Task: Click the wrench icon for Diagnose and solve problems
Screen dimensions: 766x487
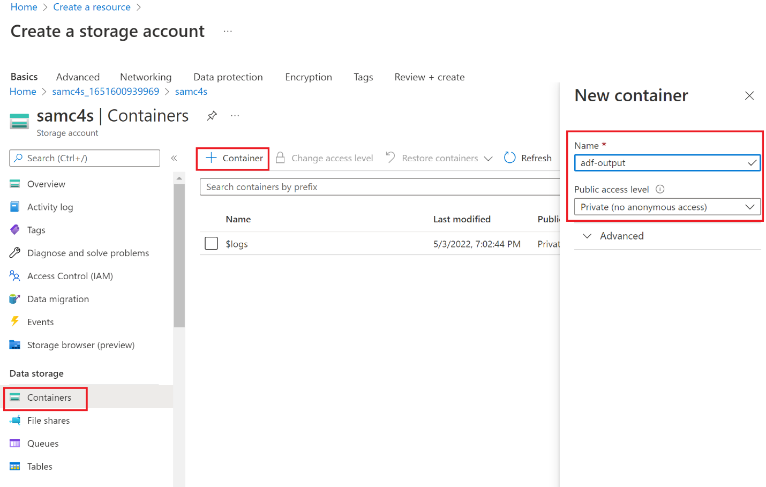Action: (x=15, y=253)
